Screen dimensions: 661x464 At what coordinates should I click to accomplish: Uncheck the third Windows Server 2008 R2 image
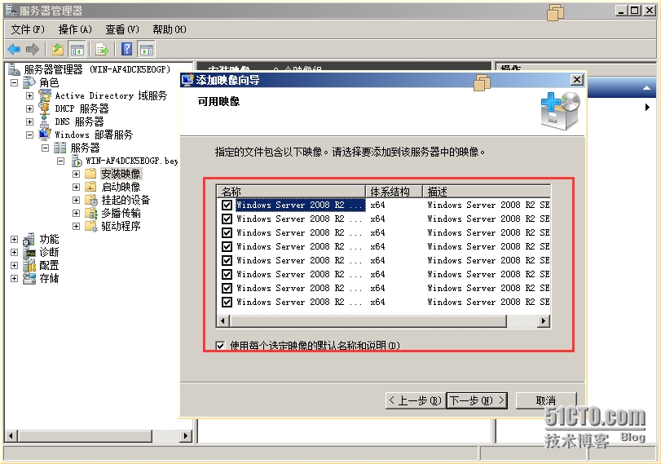pos(227,233)
